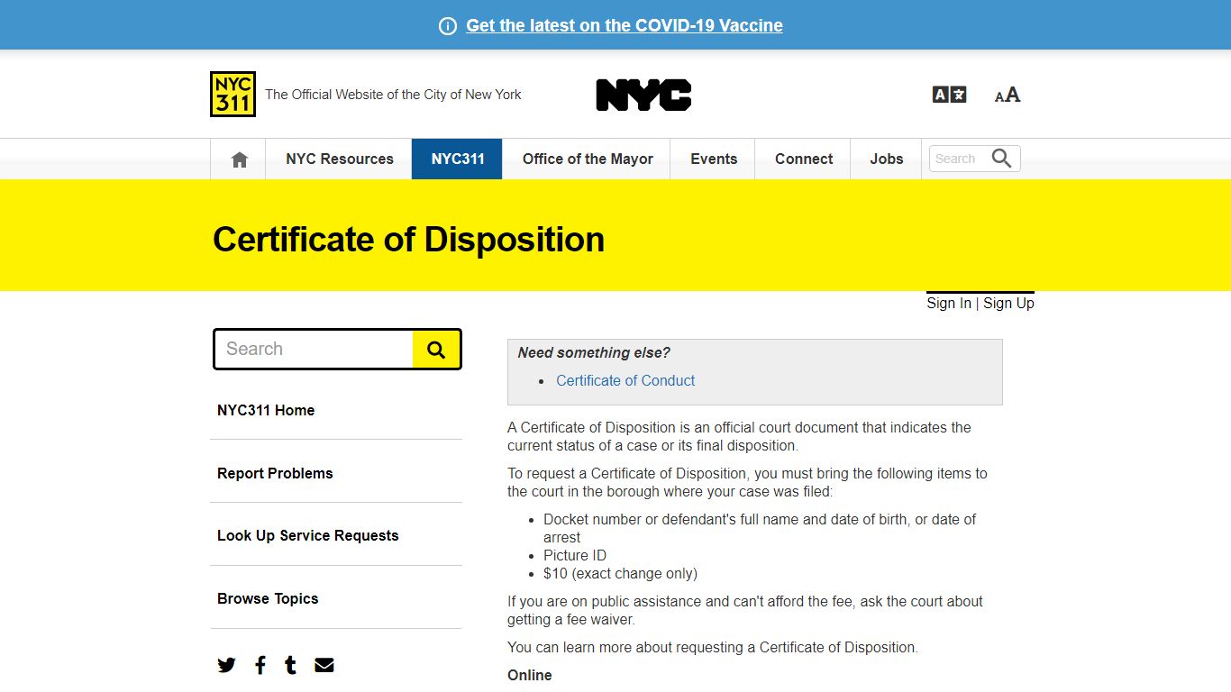Open NYC Resources menu item
1231x692 pixels.
[340, 159]
